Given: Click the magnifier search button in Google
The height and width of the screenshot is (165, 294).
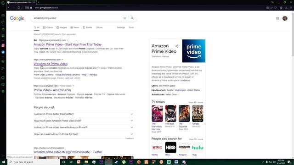Looking at the screenshot, I should coord(132,18).
